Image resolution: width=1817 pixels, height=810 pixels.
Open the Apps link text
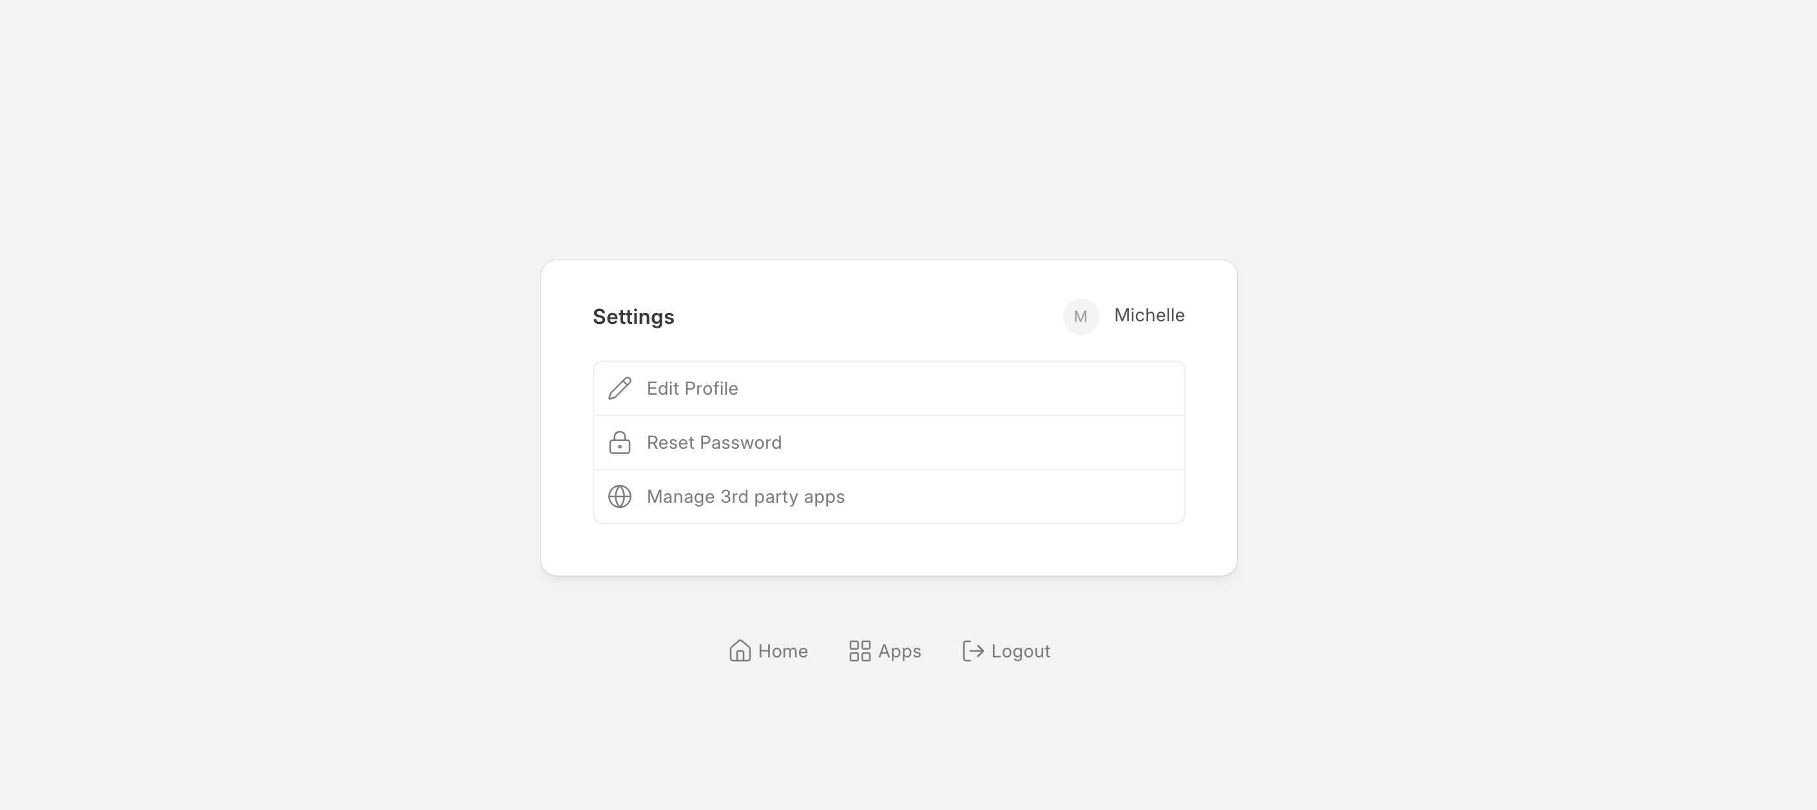coord(899,651)
